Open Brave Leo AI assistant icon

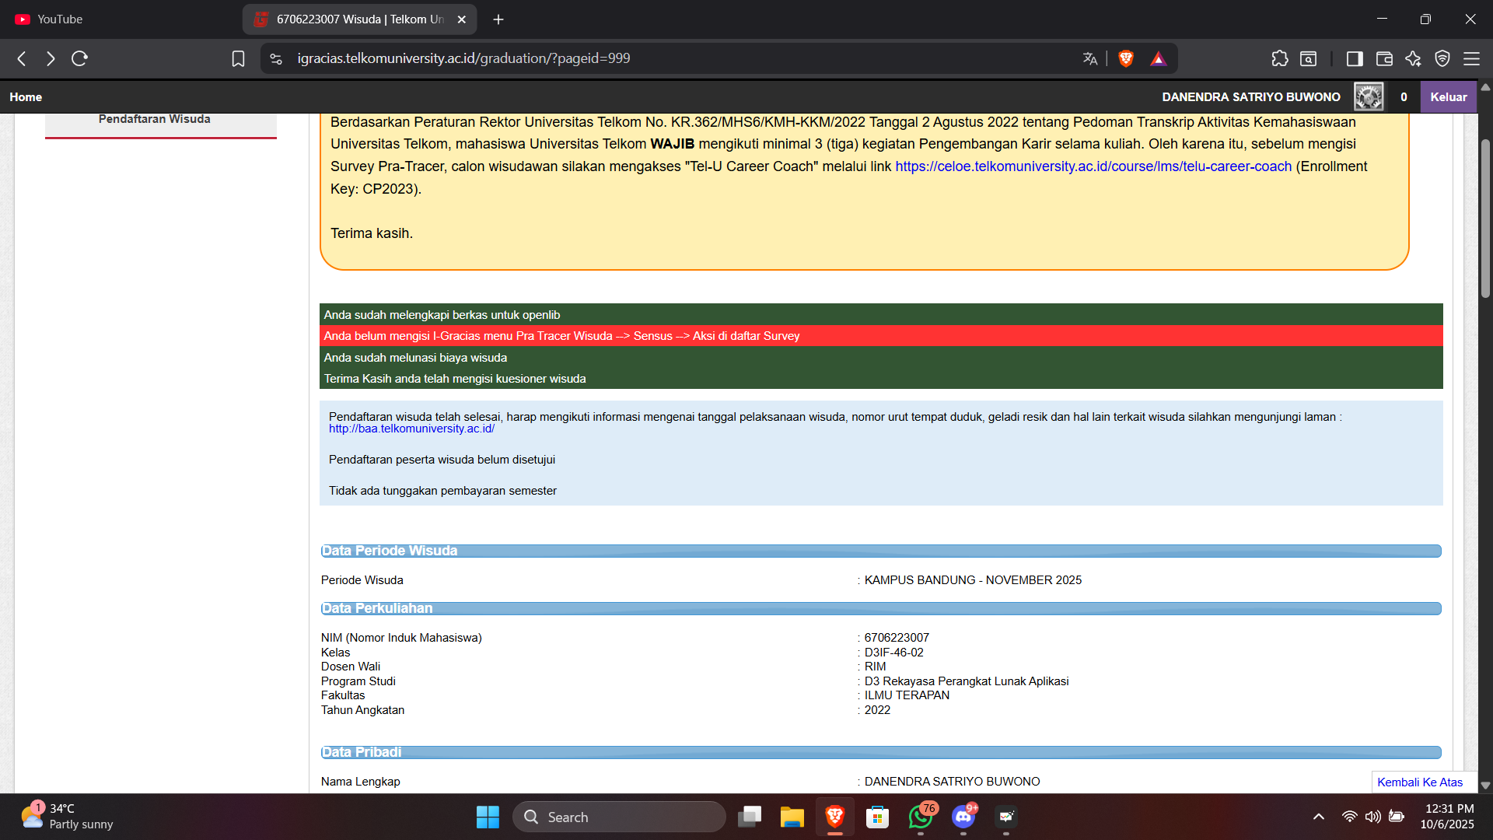pyautogui.click(x=1413, y=58)
